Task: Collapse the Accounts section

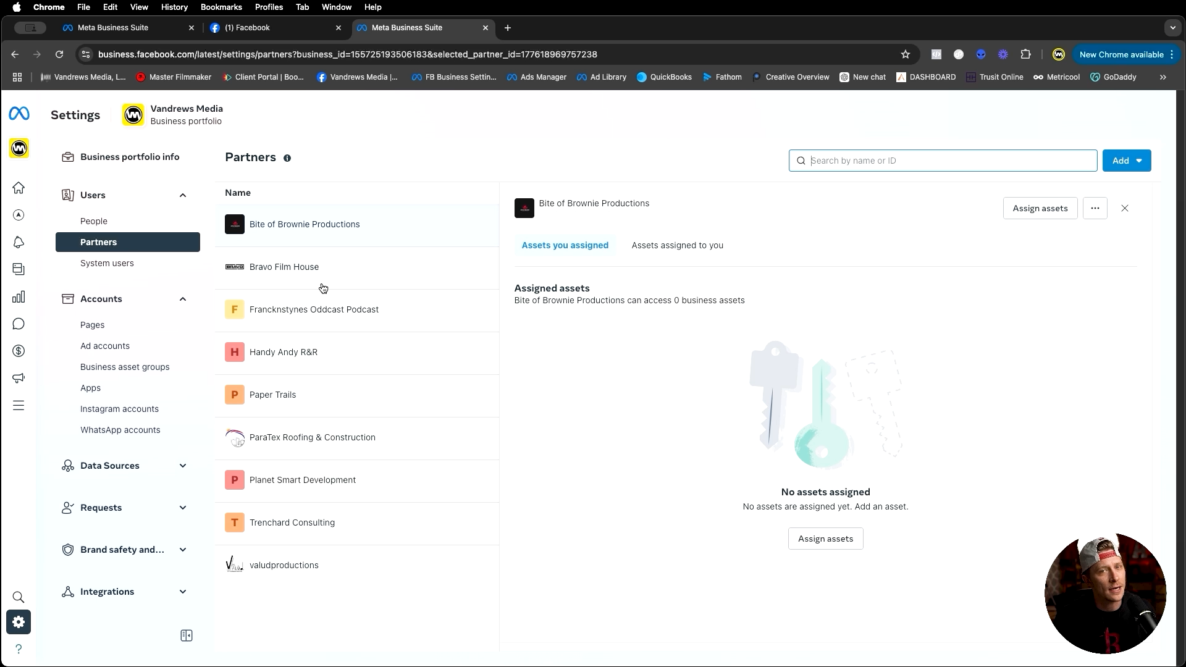Action: [x=183, y=299]
